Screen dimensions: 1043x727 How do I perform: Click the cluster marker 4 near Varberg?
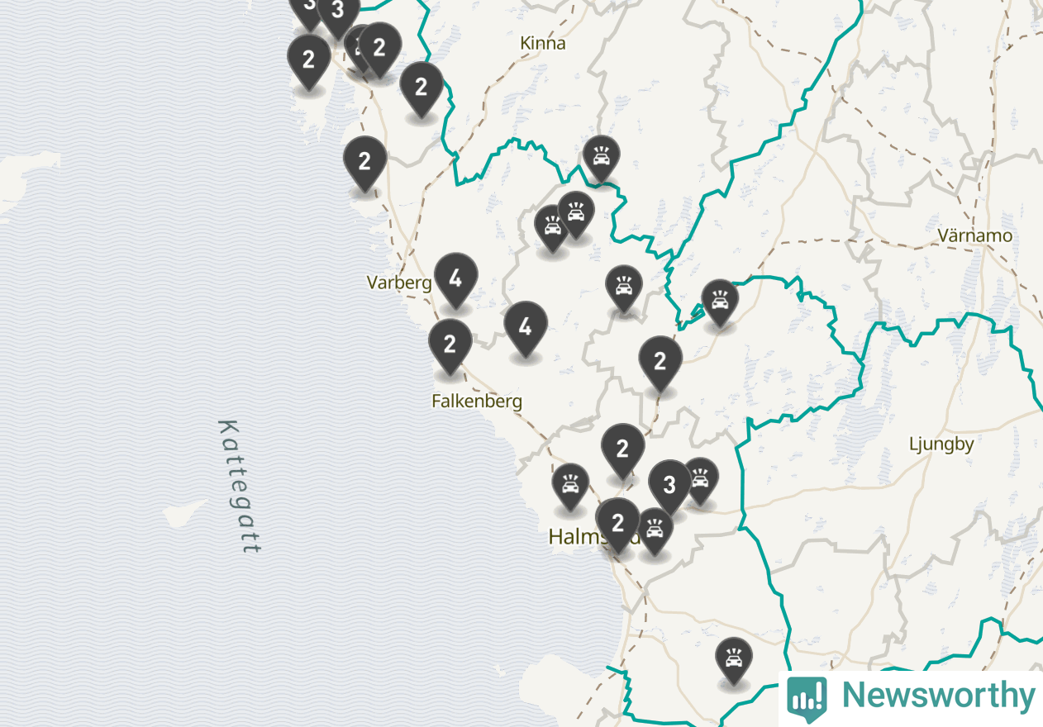455,279
